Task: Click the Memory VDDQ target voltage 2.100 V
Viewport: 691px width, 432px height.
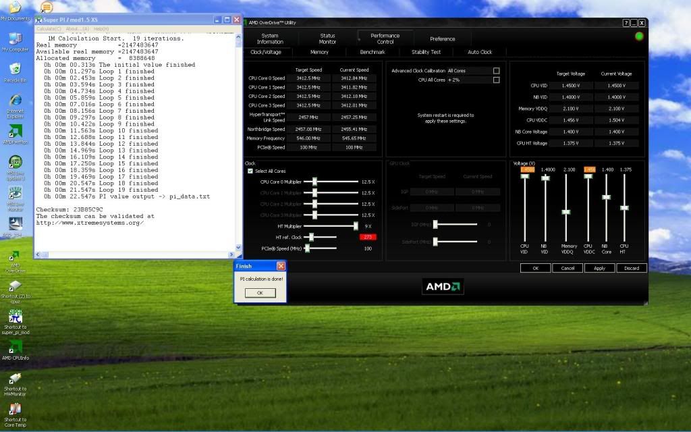Action: [571, 109]
